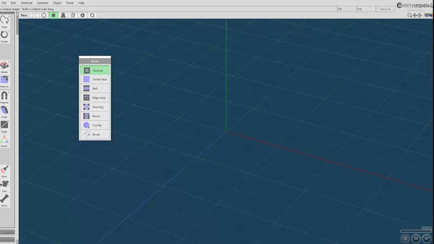Screen dimensions: 434x244
Task: Click the magnifier zoom view icon
Action: [x=410, y=16]
